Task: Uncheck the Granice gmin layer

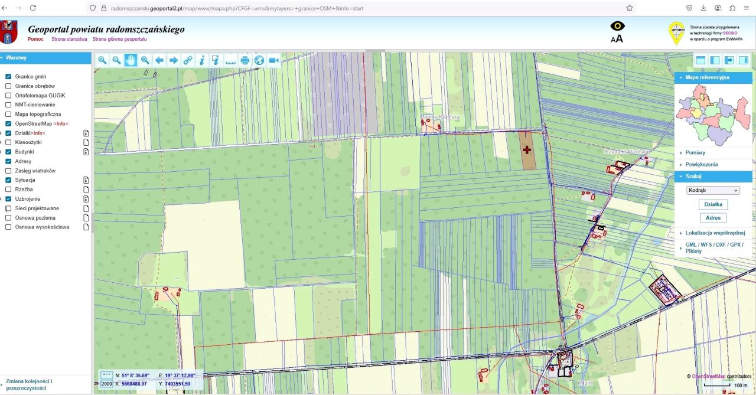Action: point(8,77)
